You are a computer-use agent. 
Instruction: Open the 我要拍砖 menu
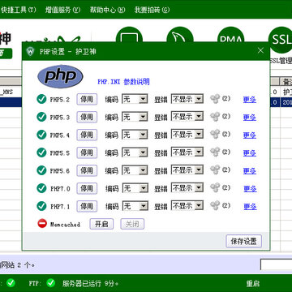[152, 10]
